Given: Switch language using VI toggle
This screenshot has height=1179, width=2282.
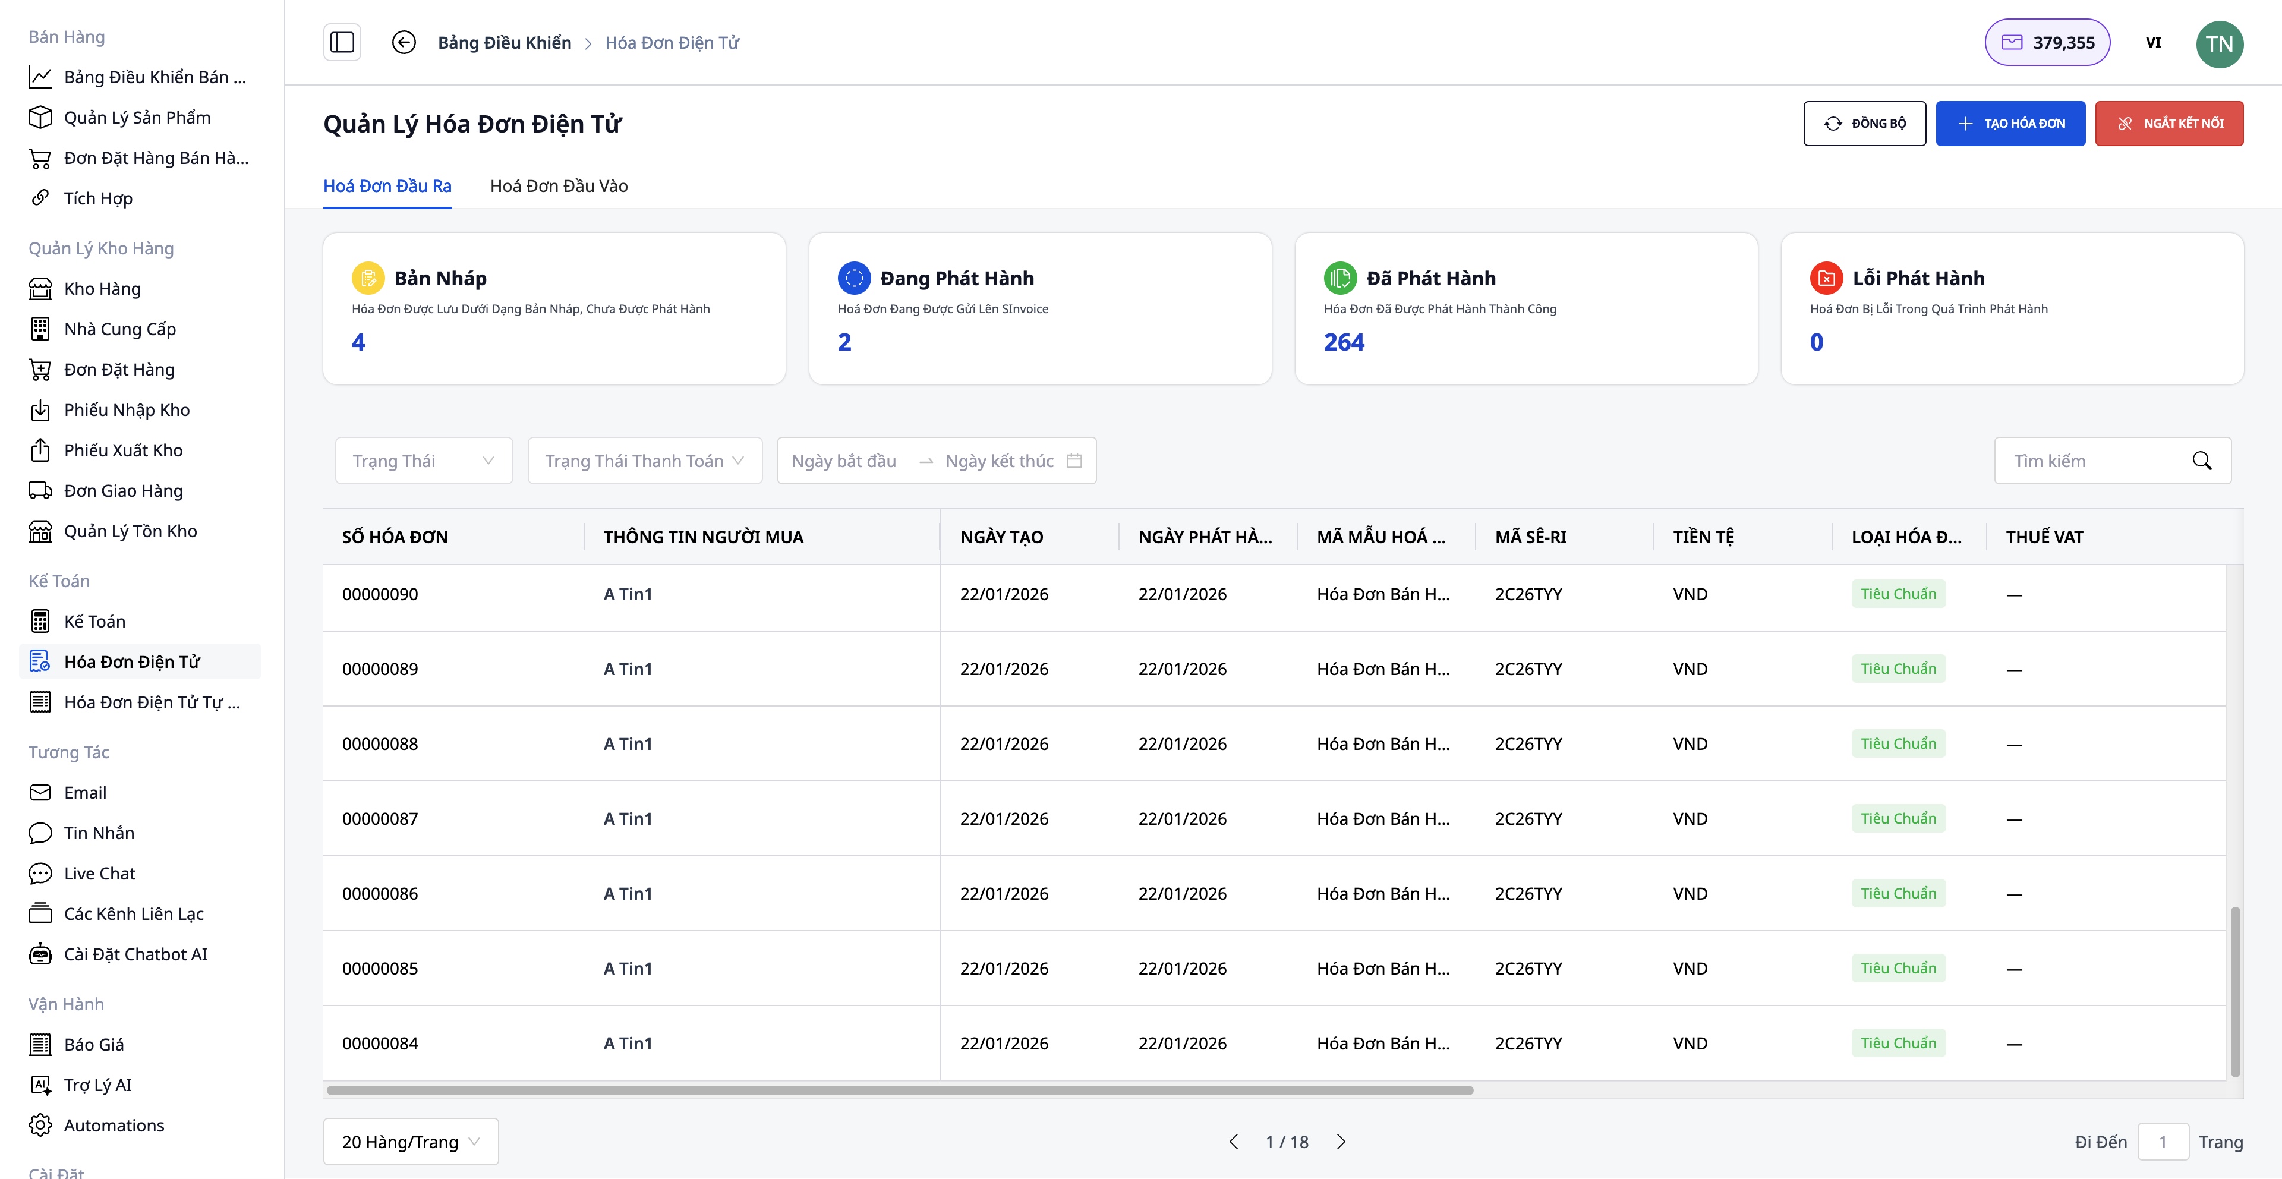Looking at the screenshot, I should [2152, 43].
